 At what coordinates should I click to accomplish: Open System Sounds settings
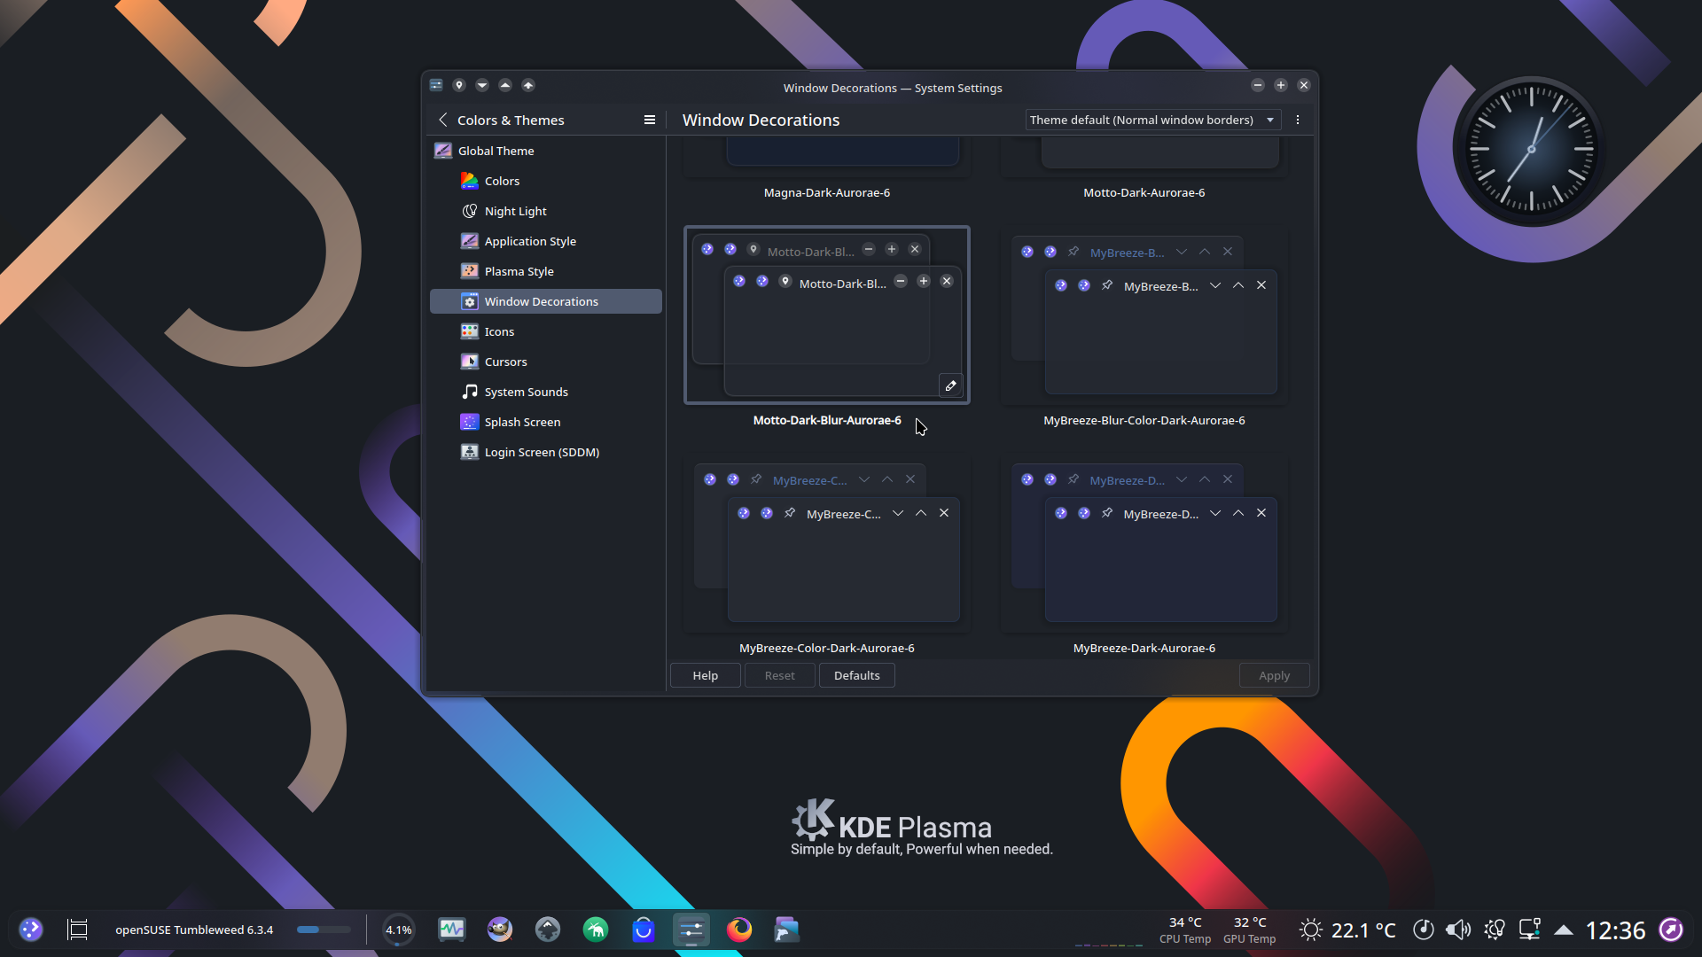(546, 392)
